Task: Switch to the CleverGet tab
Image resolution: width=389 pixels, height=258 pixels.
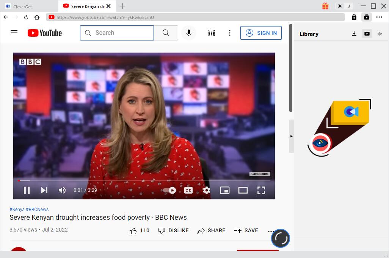Action: tap(29, 6)
